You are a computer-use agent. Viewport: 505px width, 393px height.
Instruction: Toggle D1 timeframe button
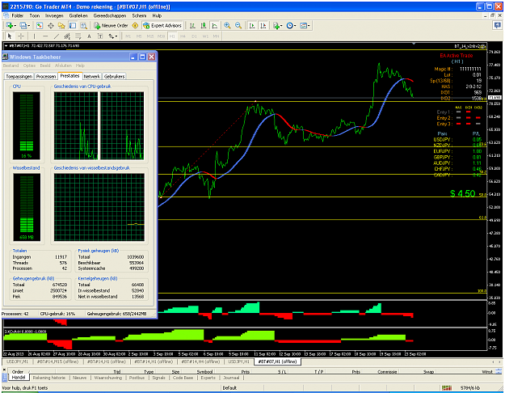pyautogui.click(x=194, y=36)
